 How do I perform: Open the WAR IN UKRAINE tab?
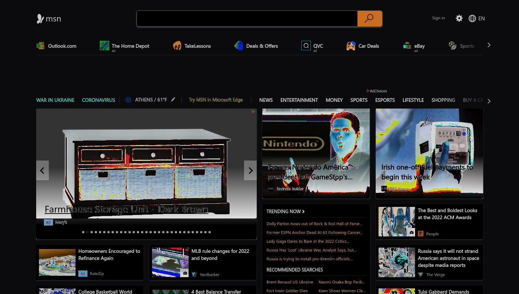click(x=55, y=100)
